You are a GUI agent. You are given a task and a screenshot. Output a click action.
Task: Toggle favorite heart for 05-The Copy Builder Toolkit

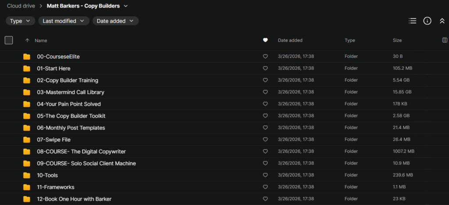[x=265, y=116]
